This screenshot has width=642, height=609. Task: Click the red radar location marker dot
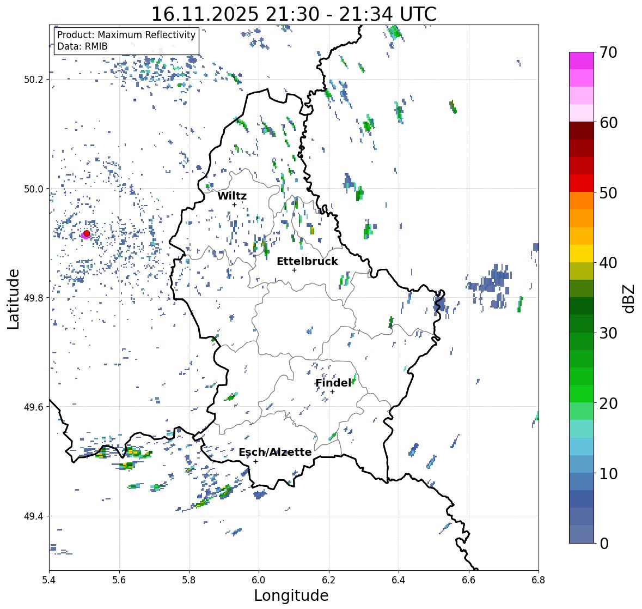pos(87,233)
